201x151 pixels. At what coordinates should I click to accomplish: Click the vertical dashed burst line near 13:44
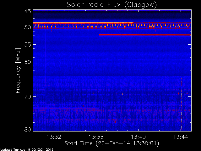(x=182, y=103)
